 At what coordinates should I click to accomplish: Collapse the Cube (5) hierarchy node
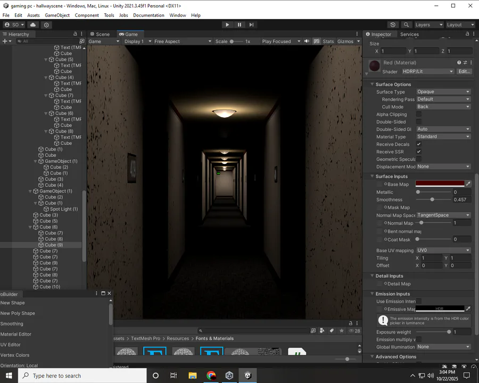pos(46,60)
